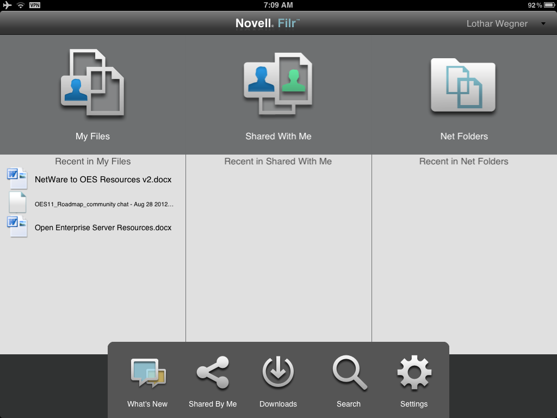Select the Shared With Me label
The width and height of the screenshot is (557, 418).
[278, 137]
